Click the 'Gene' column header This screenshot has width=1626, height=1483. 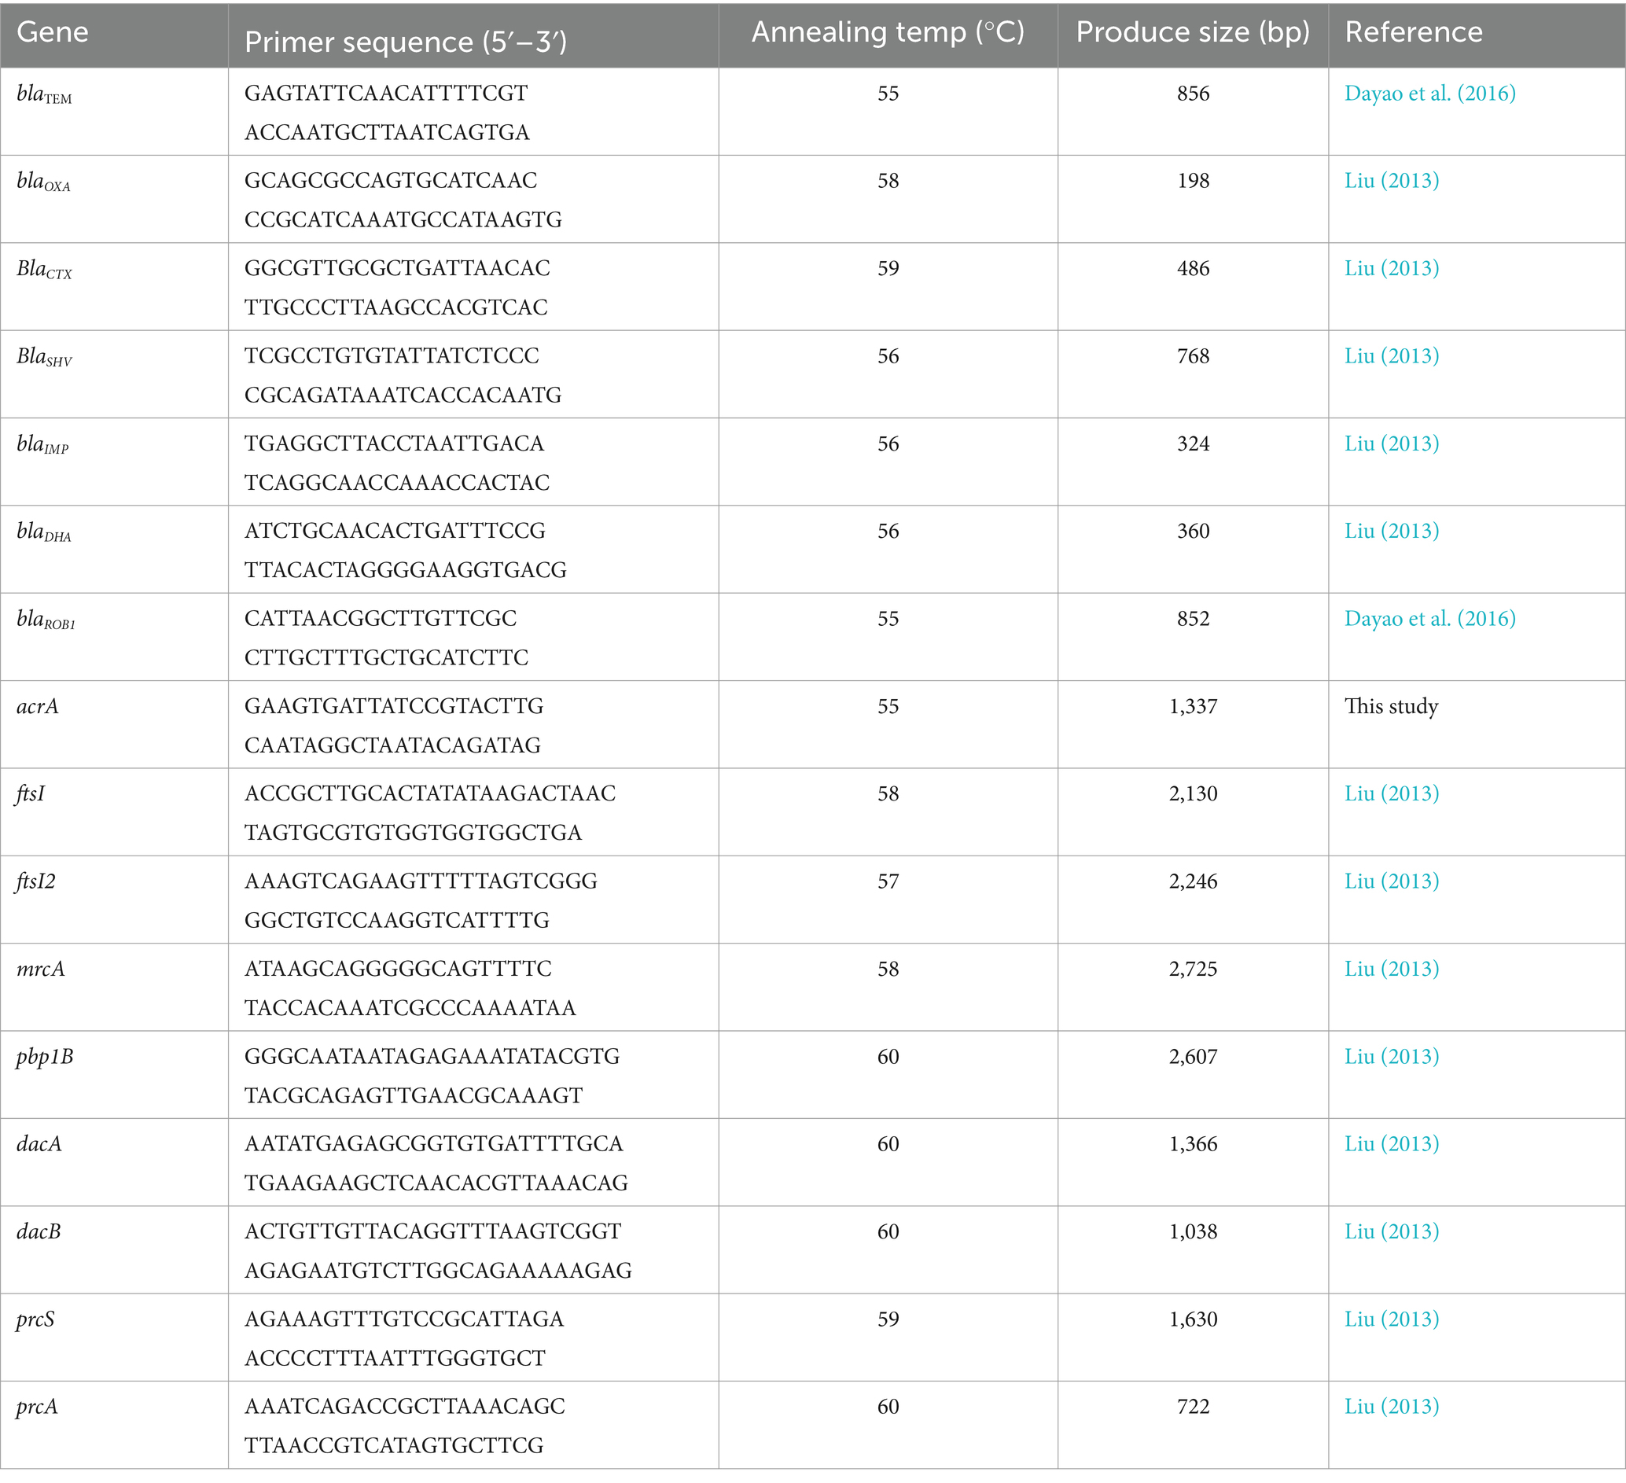[x=53, y=32]
